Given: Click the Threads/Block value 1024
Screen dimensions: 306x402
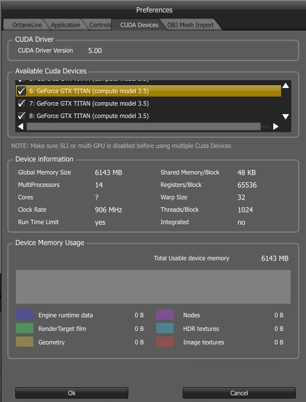Looking at the screenshot, I should coord(245,210).
